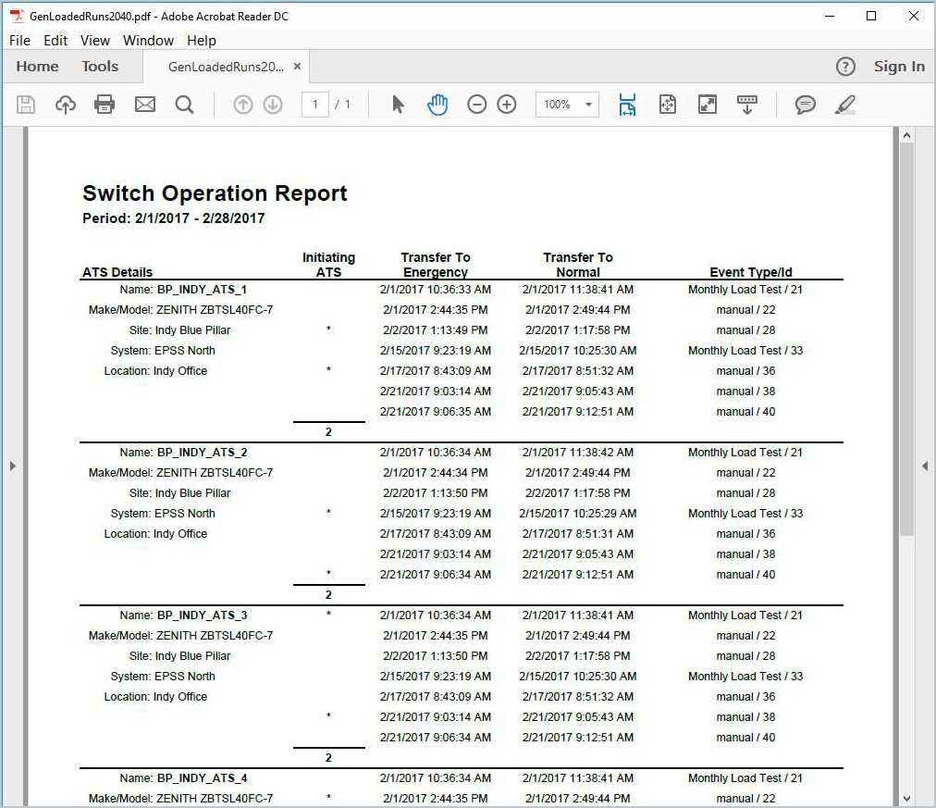Image resolution: width=936 pixels, height=808 pixels.
Task: Open the View menu
Action: coord(95,41)
